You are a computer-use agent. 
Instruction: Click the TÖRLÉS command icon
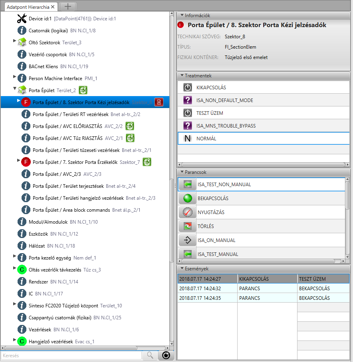[x=187, y=226]
